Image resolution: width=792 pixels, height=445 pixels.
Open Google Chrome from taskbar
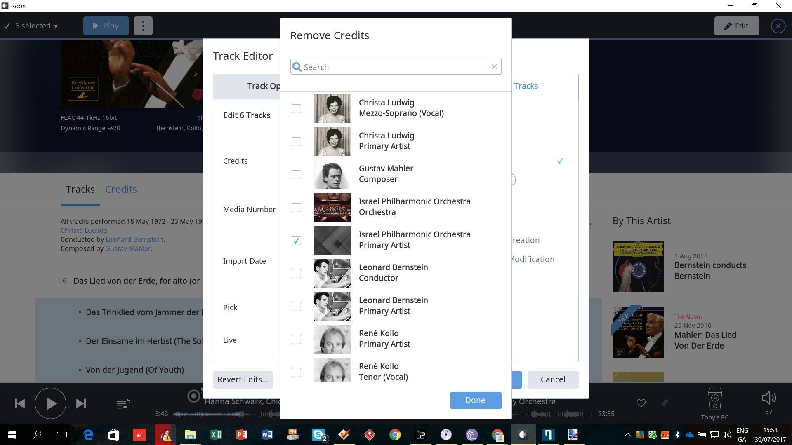[x=395, y=435]
